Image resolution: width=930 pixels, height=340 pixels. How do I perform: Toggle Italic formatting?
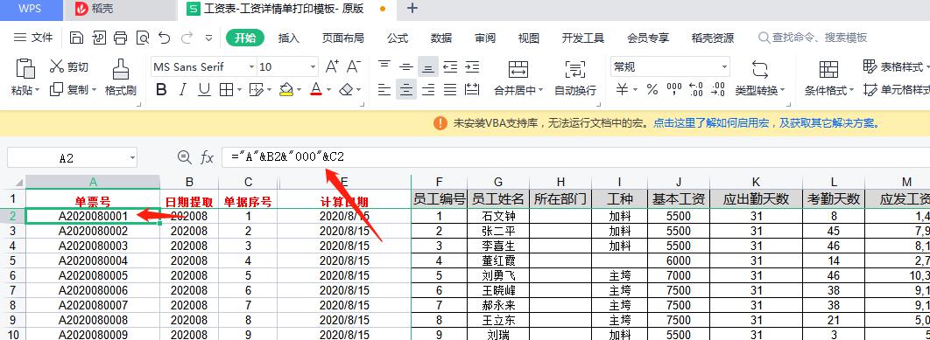coord(183,90)
